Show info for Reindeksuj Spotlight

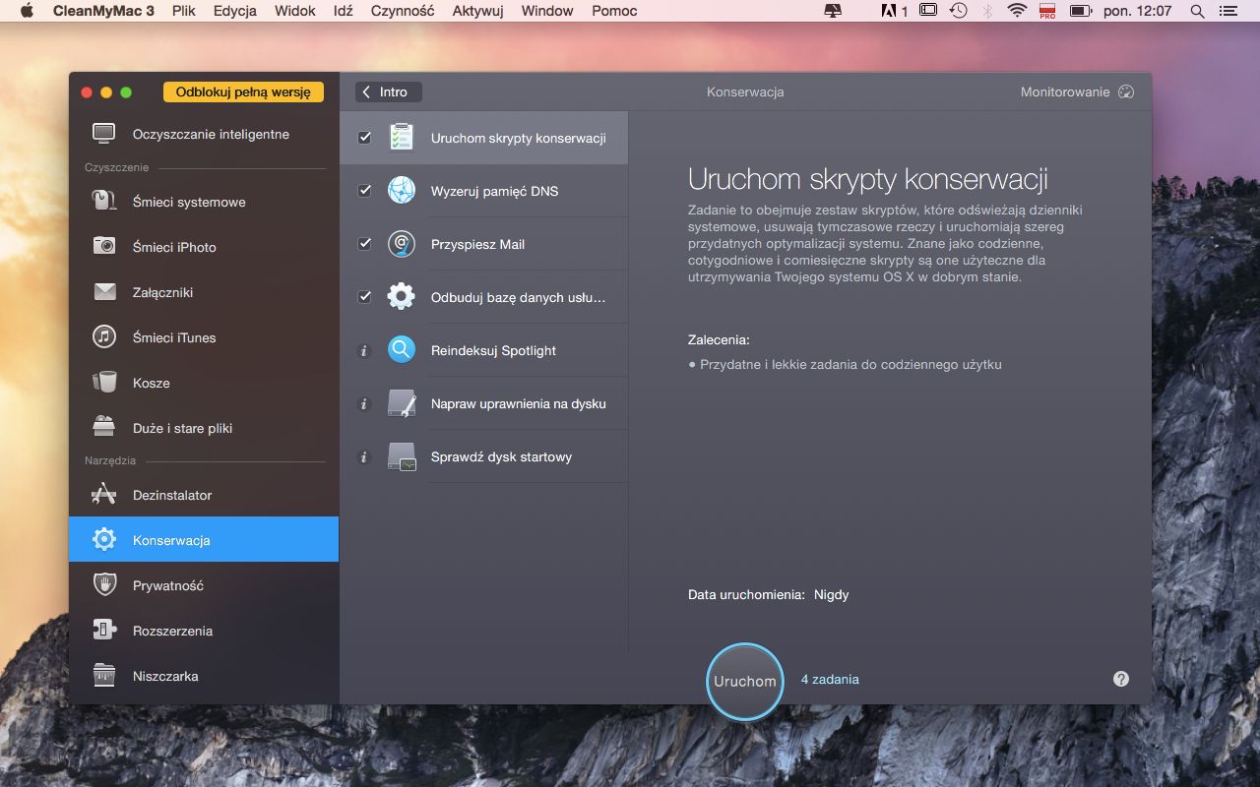[364, 350]
